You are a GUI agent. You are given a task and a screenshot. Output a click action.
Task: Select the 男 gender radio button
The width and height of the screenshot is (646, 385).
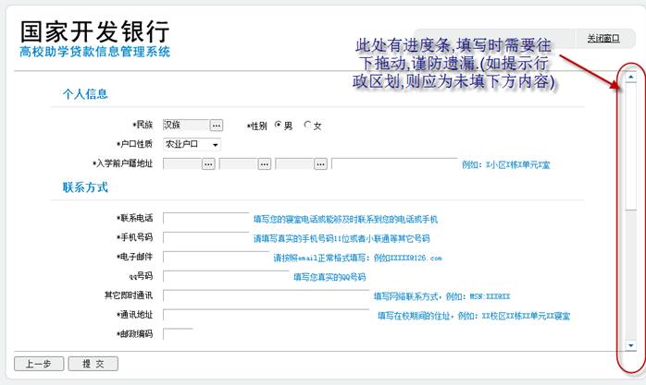278,125
